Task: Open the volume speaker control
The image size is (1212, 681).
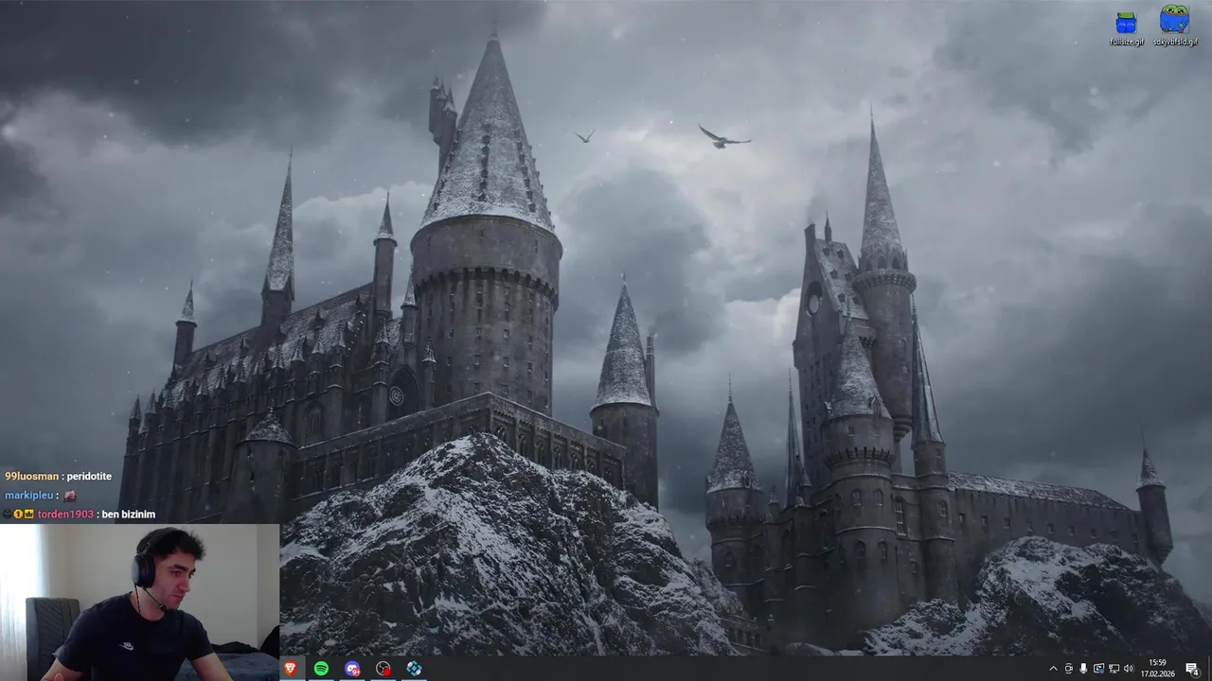Action: 1129,669
